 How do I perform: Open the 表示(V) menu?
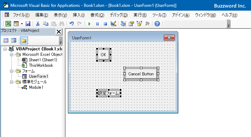click(60, 15)
